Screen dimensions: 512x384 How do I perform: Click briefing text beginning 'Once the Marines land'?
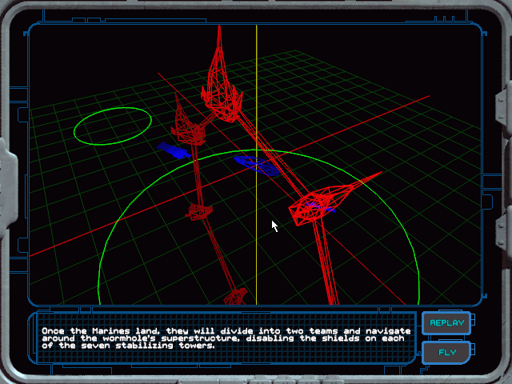pyautogui.click(x=226, y=338)
